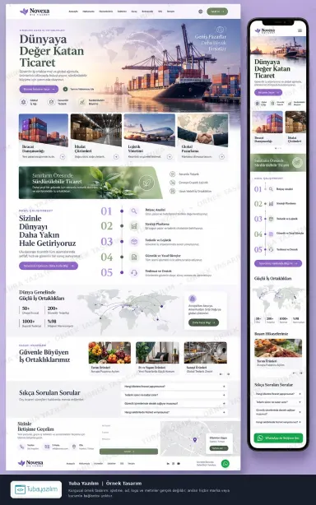Screen dimensions: 316x505
Task: Click the purple button below Sizinle Dünyayı heading
Action: point(49,266)
